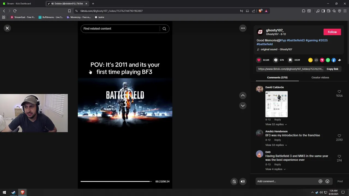This screenshot has height=196, width=349.
Task: Open the Leo AI sparkle icon
Action: click(x=334, y=11)
